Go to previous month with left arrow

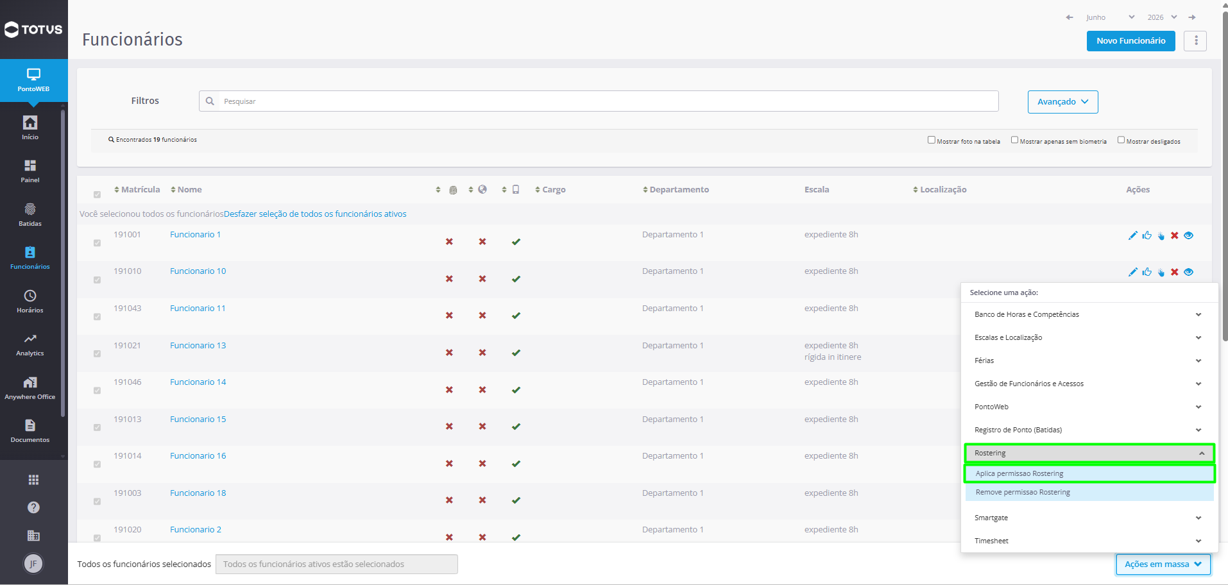pos(1070,17)
